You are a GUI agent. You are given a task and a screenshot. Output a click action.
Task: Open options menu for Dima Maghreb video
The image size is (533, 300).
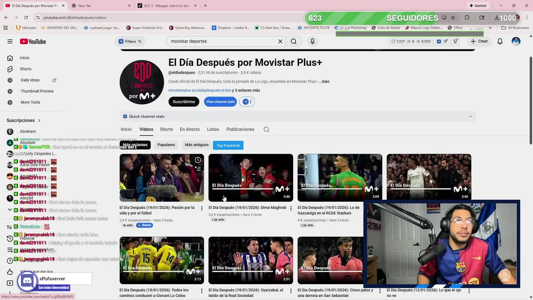pos(291,208)
